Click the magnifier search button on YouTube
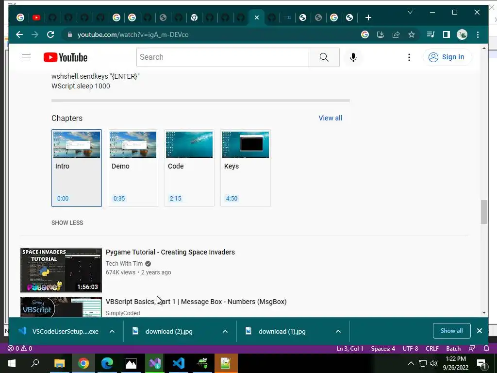 point(324,57)
